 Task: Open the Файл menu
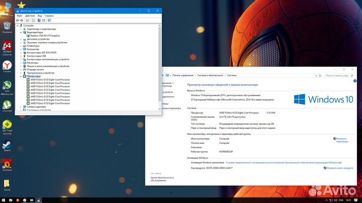click(20, 16)
